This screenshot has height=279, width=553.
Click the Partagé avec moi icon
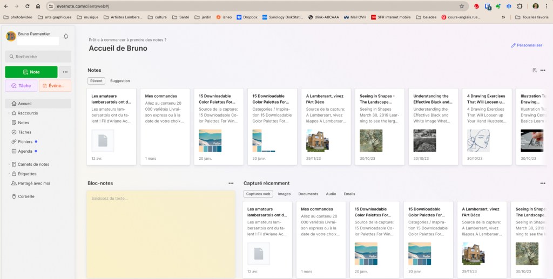(14, 183)
